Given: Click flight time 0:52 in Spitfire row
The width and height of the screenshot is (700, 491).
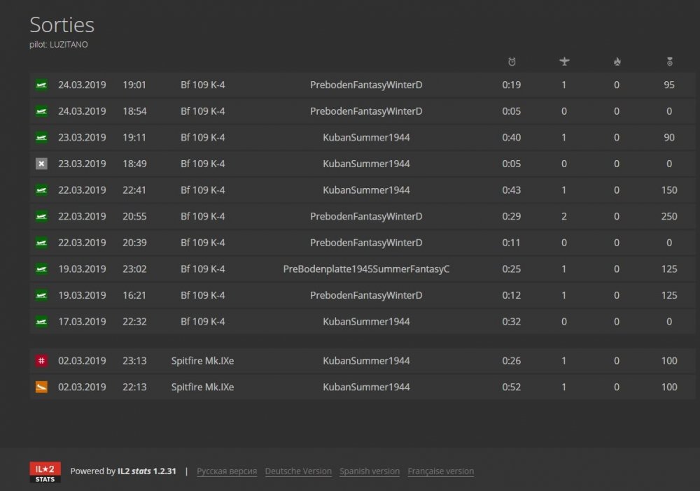Looking at the screenshot, I should (512, 387).
